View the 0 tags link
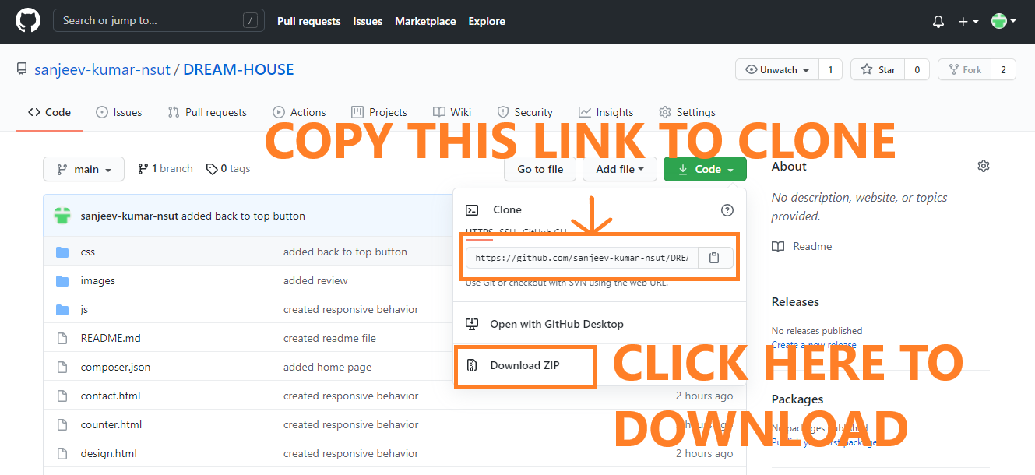 coord(228,169)
